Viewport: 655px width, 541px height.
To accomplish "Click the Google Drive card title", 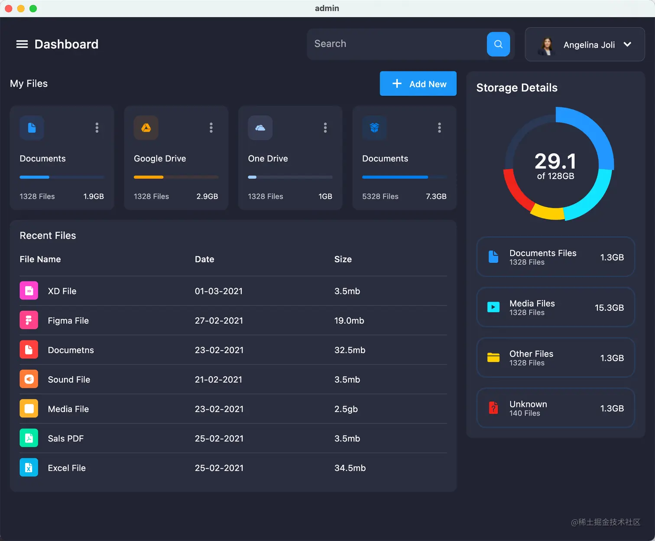I will click(x=160, y=159).
